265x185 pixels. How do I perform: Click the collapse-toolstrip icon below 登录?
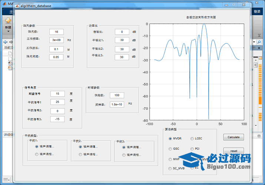[x=259, y=36]
